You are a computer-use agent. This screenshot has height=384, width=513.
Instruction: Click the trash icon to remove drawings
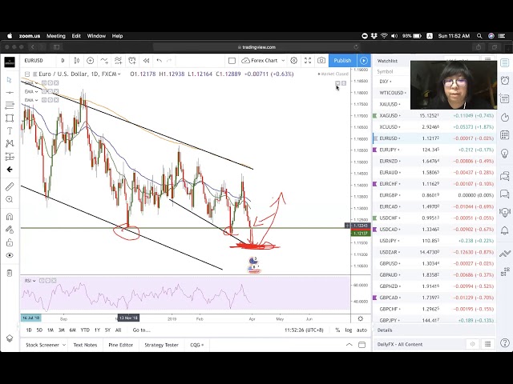click(x=10, y=273)
